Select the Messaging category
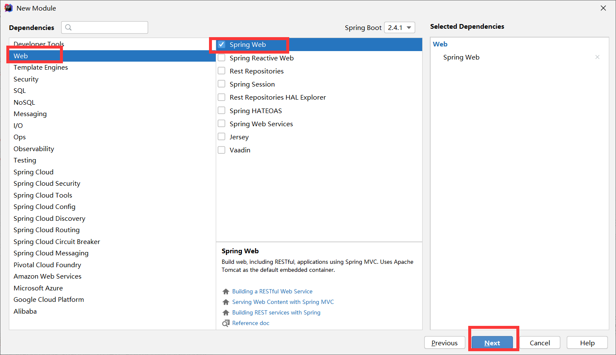Image resolution: width=616 pixels, height=355 pixels. pyautogui.click(x=112, y=114)
